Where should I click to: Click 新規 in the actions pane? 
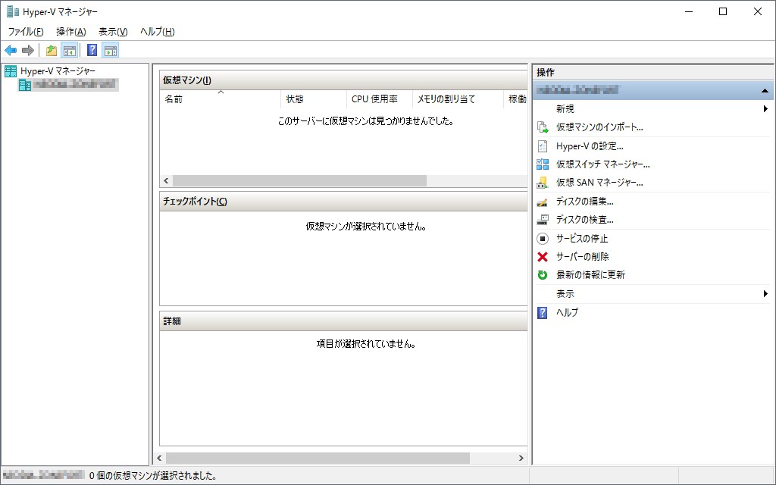click(565, 109)
